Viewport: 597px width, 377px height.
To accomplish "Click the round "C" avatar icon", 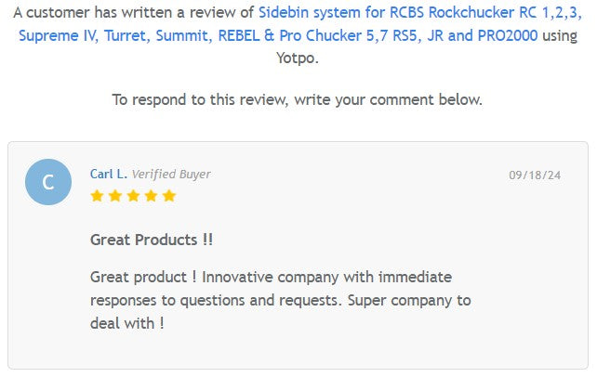I will pyautogui.click(x=48, y=182).
